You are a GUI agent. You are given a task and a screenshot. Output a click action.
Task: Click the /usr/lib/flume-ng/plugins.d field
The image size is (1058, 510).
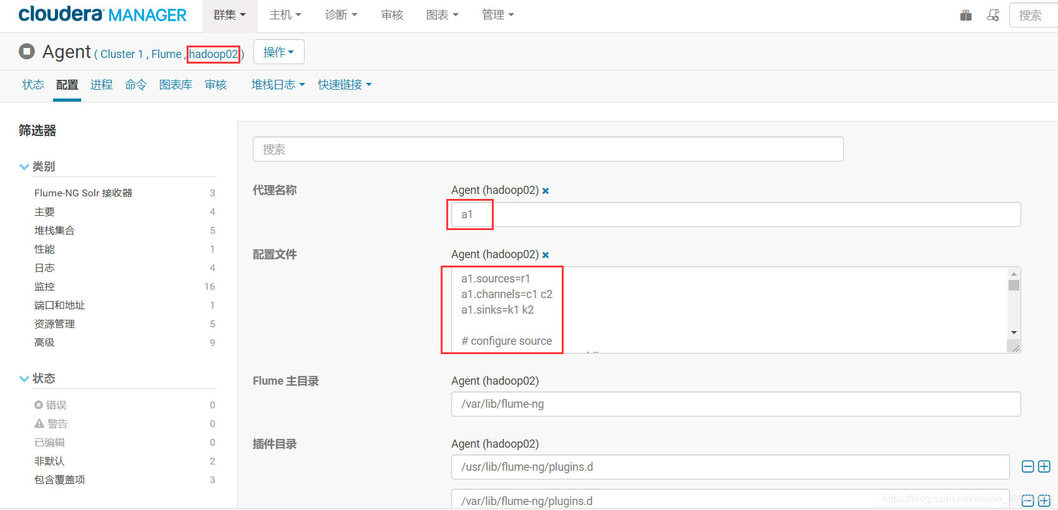point(730,467)
